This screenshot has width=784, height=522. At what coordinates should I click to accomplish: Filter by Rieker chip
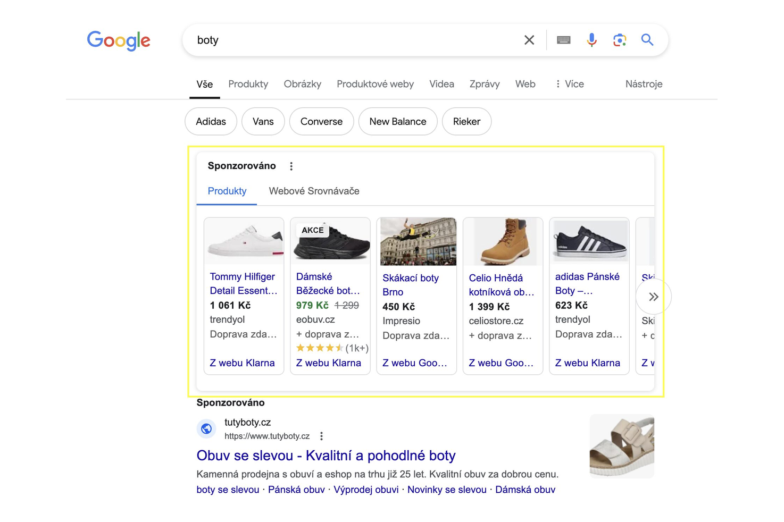click(x=466, y=121)
